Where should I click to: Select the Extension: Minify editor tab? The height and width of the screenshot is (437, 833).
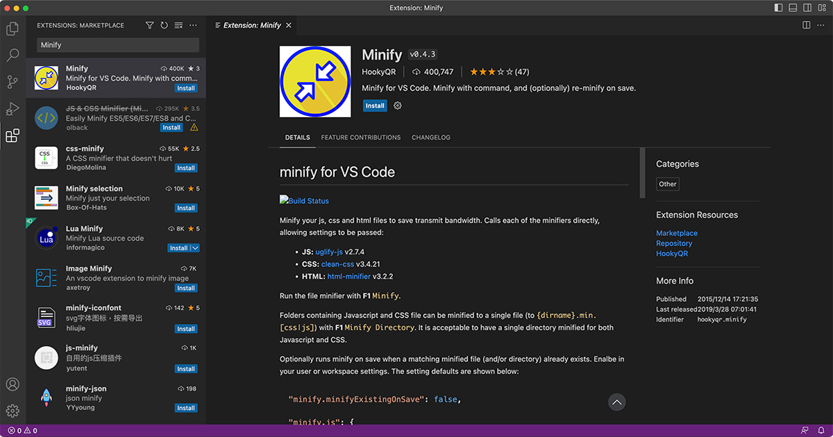tap(252, 25)
